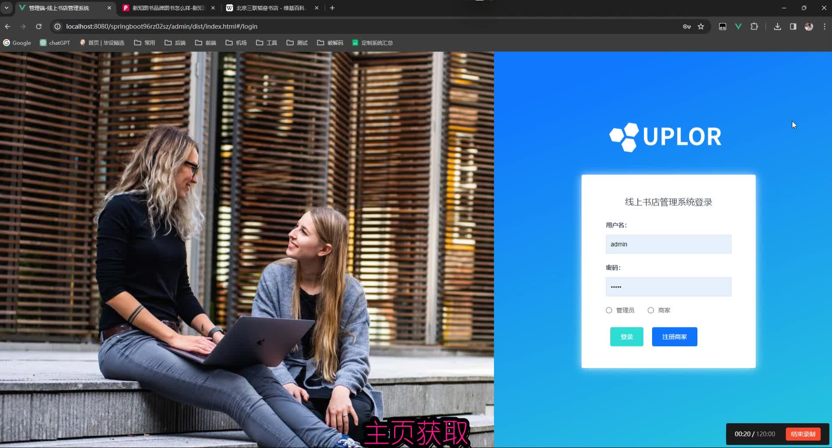Close the 北京三联韬奋书店 tab
832x448 pixels.
tap(317, 8)
